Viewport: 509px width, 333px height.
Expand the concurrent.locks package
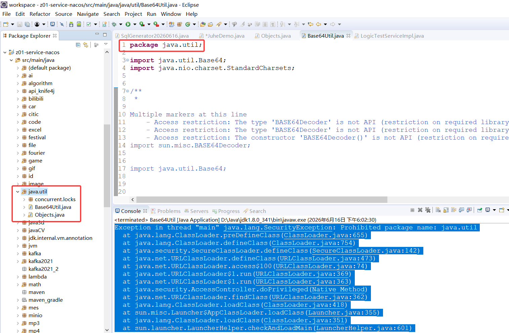[x=24, y=199]
